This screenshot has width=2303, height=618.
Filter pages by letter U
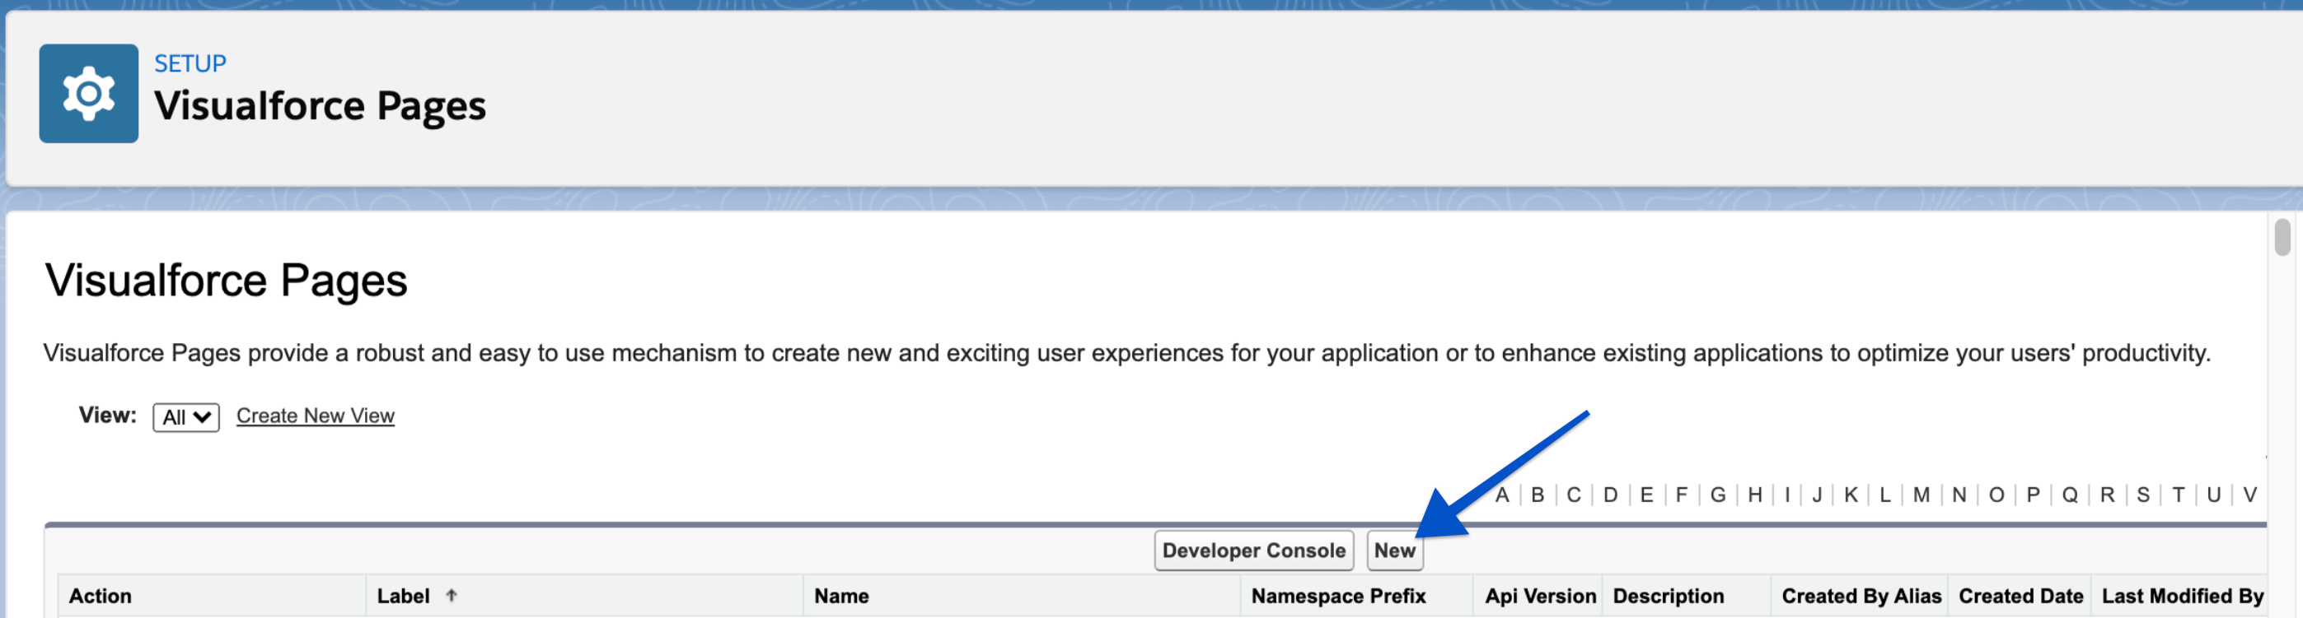point(2213,495)
